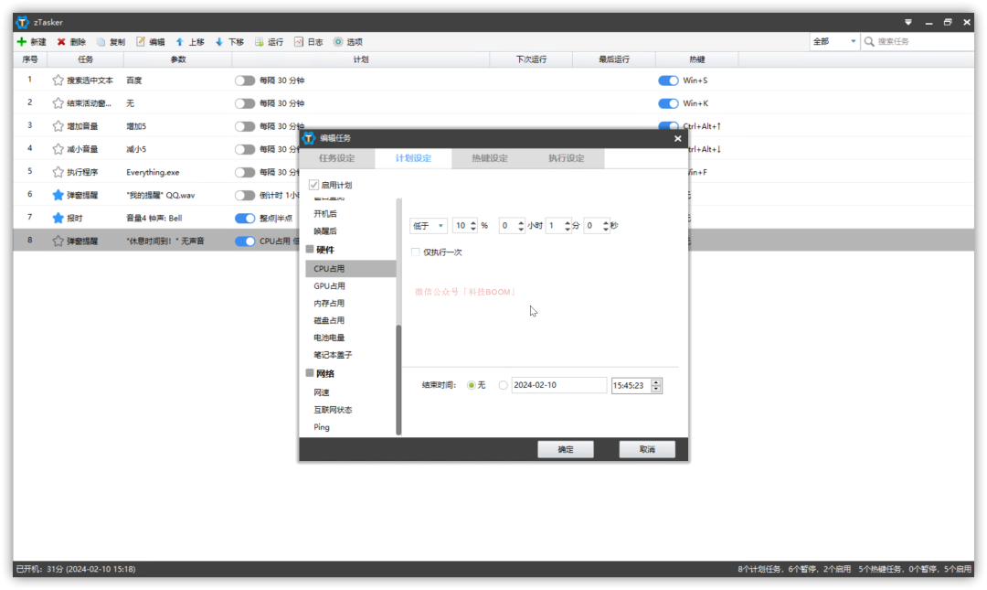
Task: Switch to the 热键设定 tab
Action: (490, 158)
